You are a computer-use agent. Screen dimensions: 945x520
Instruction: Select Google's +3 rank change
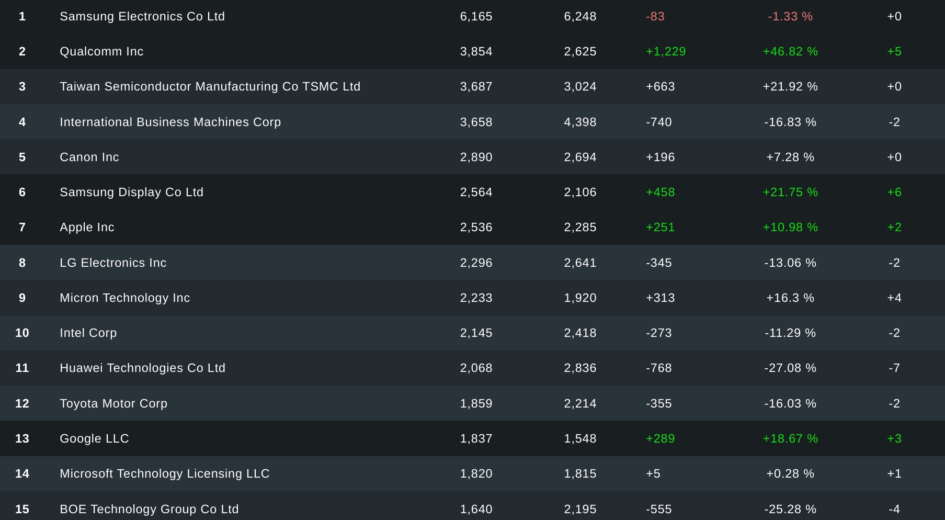pos(894,438)
